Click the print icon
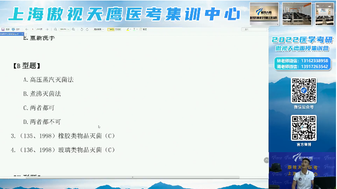The width and height of the screenshot is (337, 189). pyautogui.click(x=13, y=29)
